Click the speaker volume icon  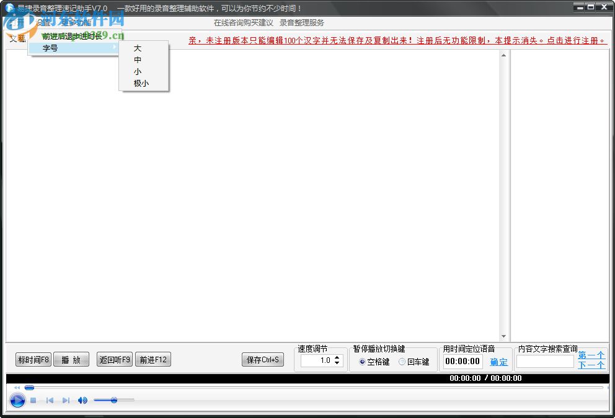81,400
